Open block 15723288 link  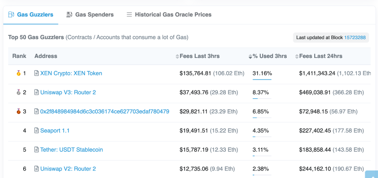coord(355,38)
